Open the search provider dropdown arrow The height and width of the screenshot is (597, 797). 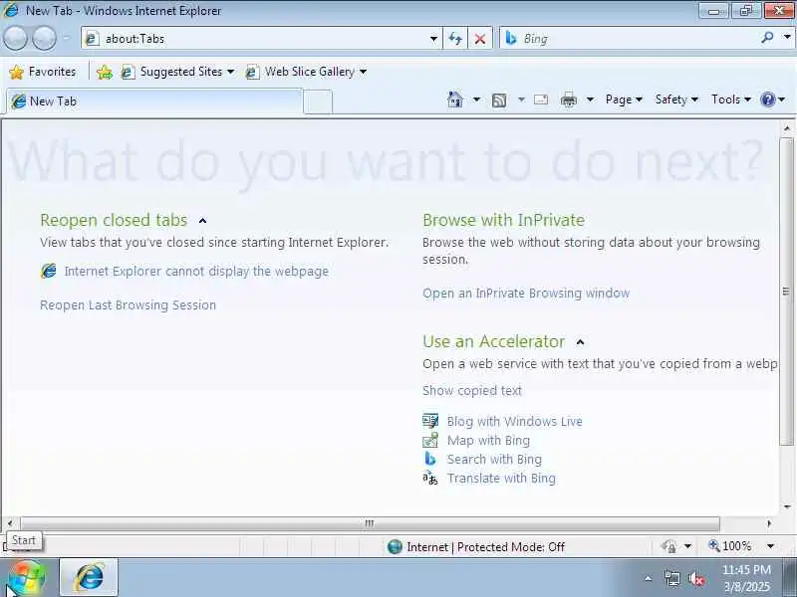click(787, 37)
